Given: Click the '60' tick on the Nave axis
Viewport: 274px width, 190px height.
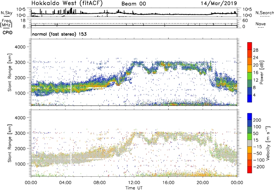Looking at the screenshot, I should tap(245, 21).
